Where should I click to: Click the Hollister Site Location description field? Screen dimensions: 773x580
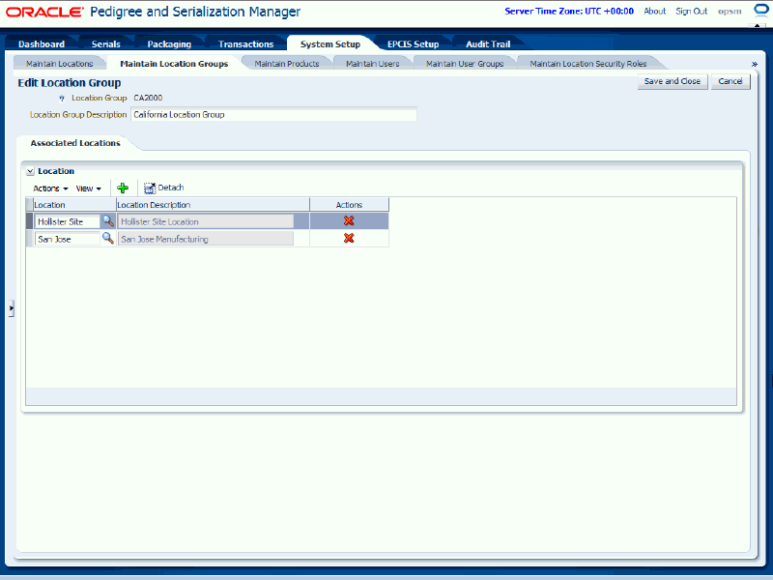pos(206,221)
